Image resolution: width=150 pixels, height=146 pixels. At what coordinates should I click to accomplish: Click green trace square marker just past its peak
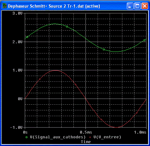(x=67, y=26)
